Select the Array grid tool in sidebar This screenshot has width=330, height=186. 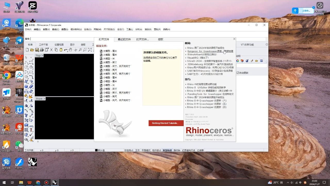click(26, 130)
